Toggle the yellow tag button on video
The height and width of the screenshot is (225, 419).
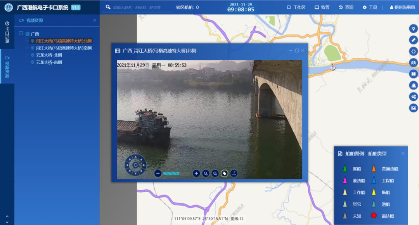pos(224,173)
